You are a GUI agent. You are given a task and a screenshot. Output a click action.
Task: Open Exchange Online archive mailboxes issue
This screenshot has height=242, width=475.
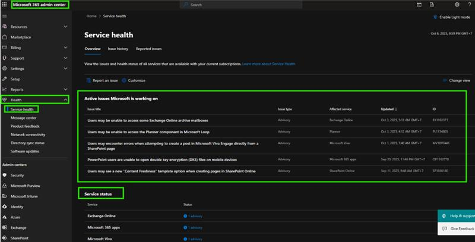[148, 120]
